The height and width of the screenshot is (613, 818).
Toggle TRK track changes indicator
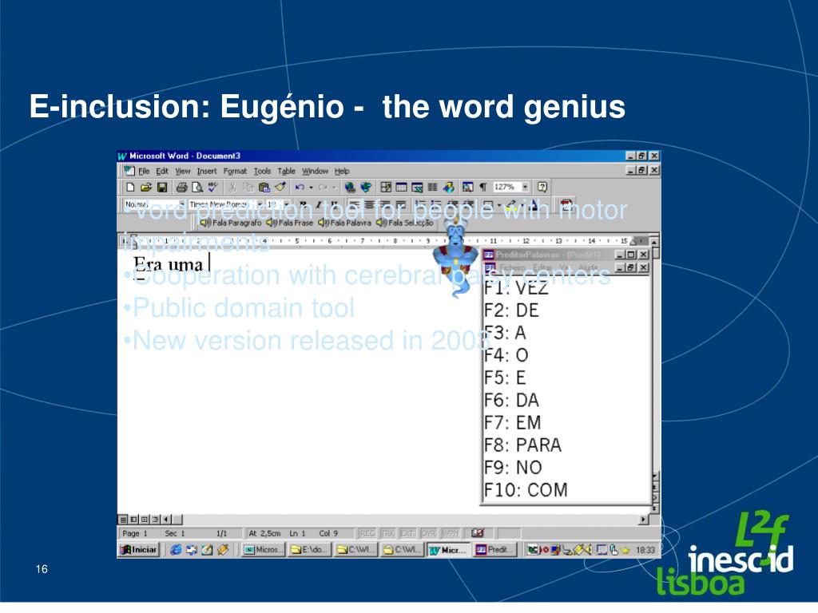[x=387, y=533]
